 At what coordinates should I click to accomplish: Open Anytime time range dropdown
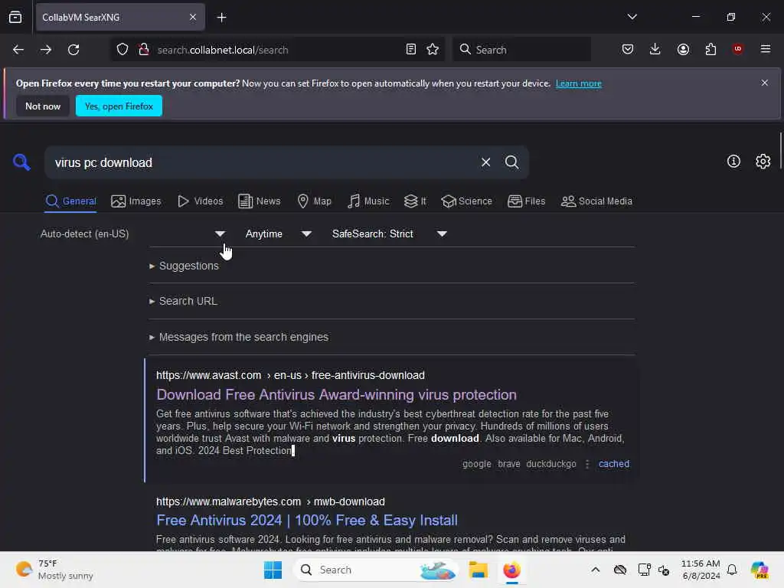[x=278, y=234]
